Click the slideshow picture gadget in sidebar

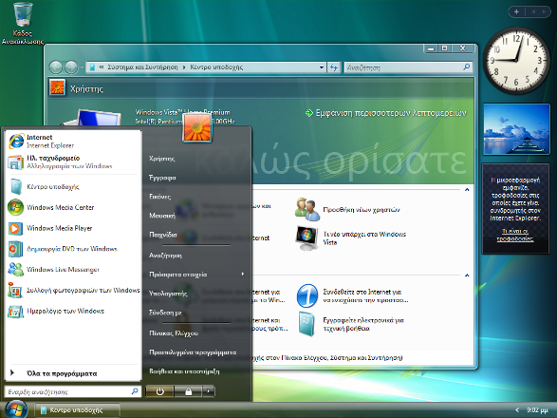tap(516, 129)
